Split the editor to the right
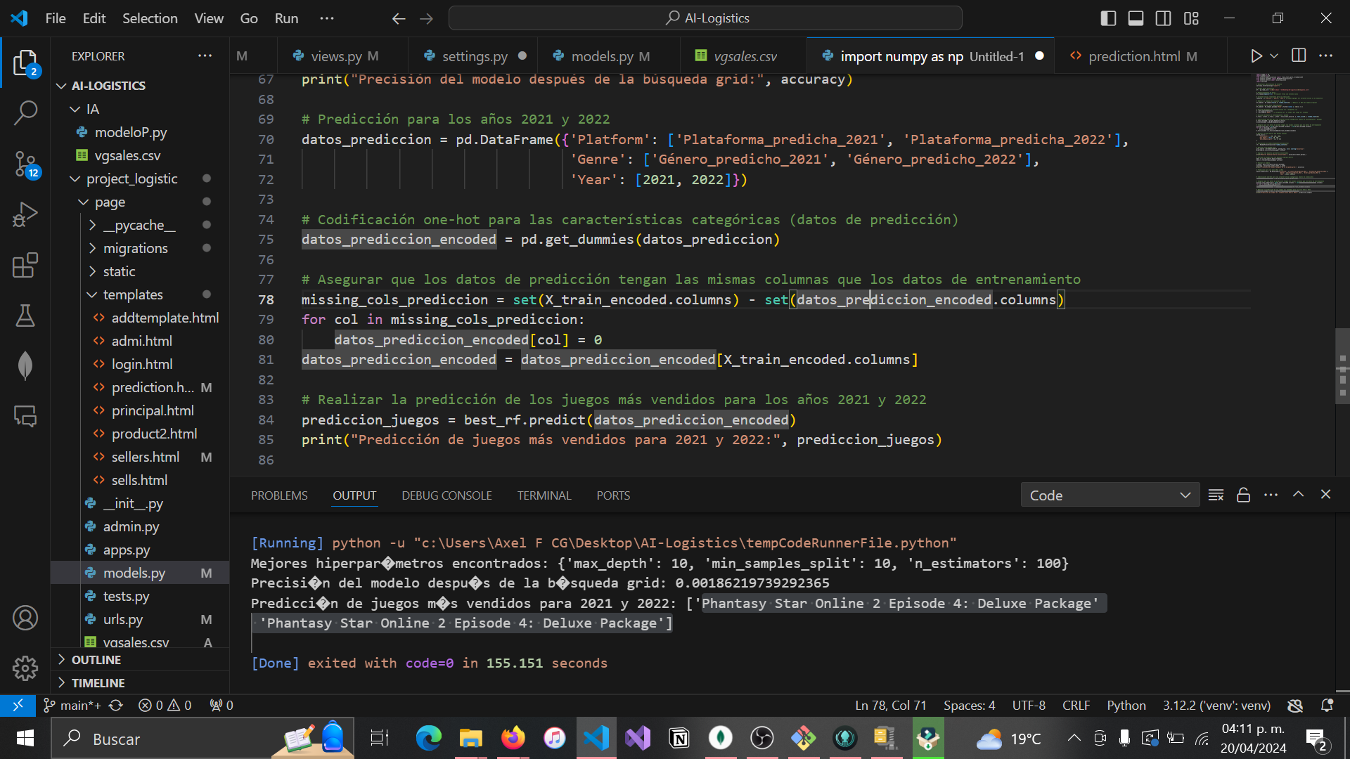 click(x=1299, y=56)
